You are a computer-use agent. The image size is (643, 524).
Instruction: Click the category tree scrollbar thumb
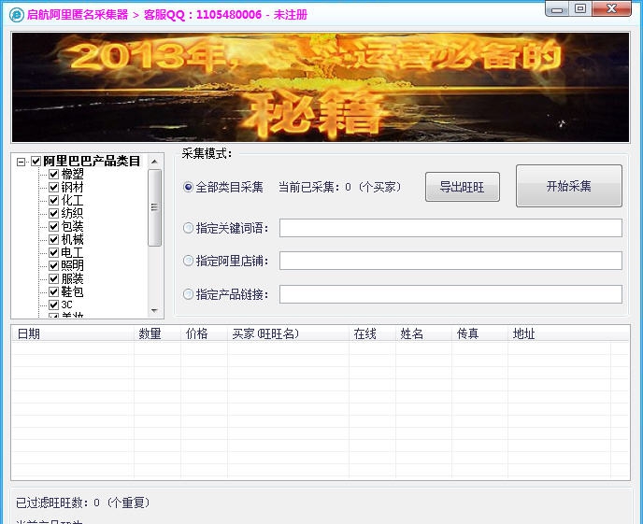point(154,207)
